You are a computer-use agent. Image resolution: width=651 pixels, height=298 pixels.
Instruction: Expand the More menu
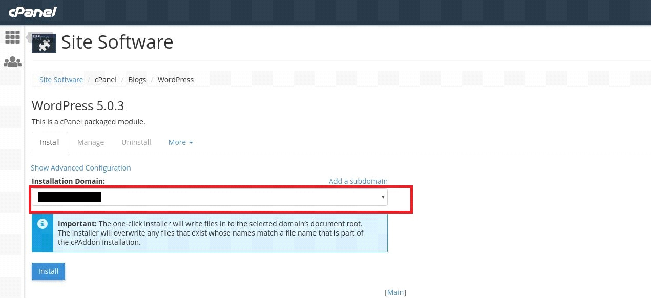180,142
